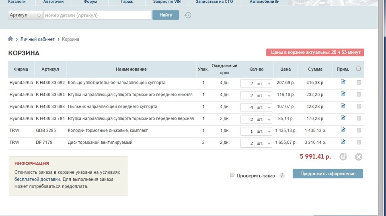Open quantity dropdown for K H430 33 692

click(x=256, y=84)
